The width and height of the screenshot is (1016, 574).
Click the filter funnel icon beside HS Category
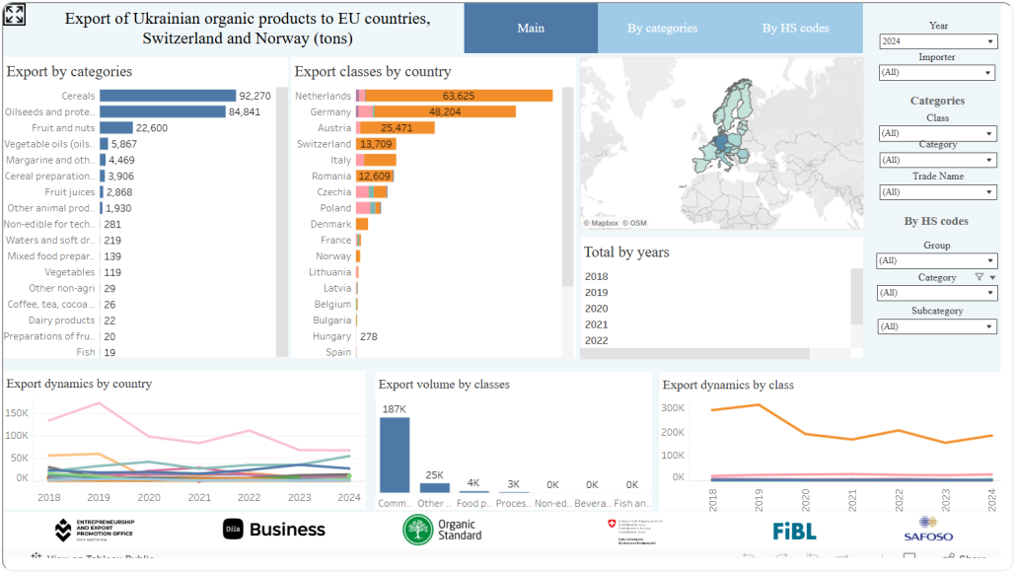coord(979,277)
